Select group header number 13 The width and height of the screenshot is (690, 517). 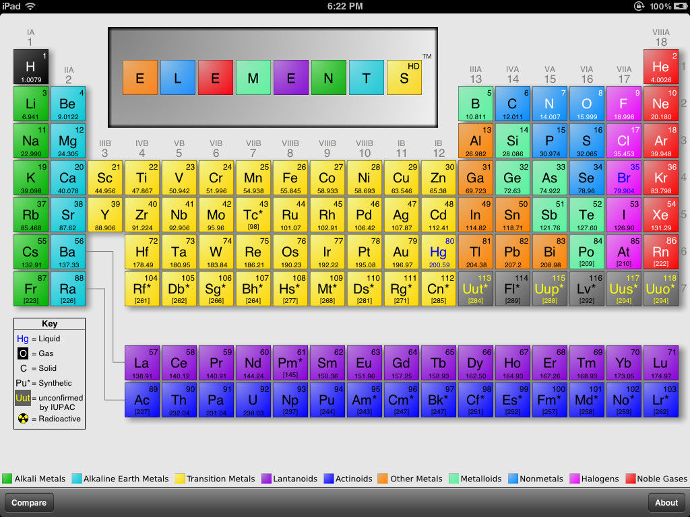pyautogui.click(x=476, y=79)
